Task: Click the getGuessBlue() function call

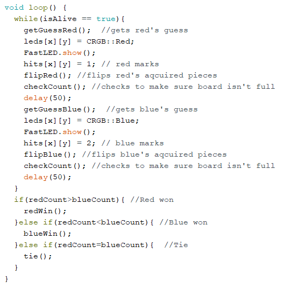Action: click(60, 109)
